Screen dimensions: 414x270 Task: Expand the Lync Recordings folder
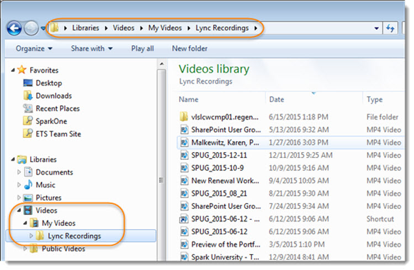tap(31, 236)
